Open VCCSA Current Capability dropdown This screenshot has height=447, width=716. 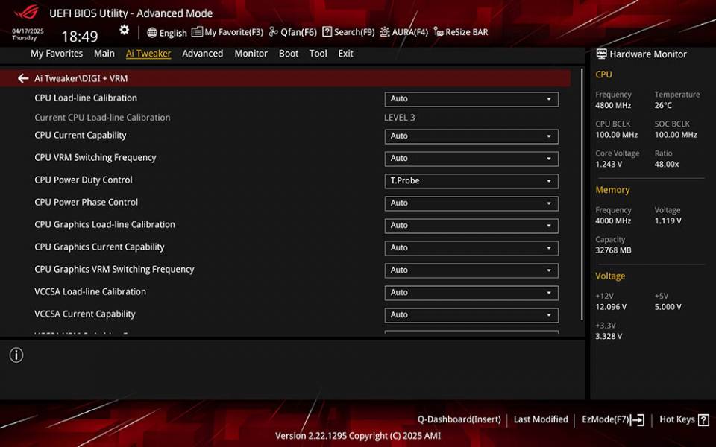[471, 314]
